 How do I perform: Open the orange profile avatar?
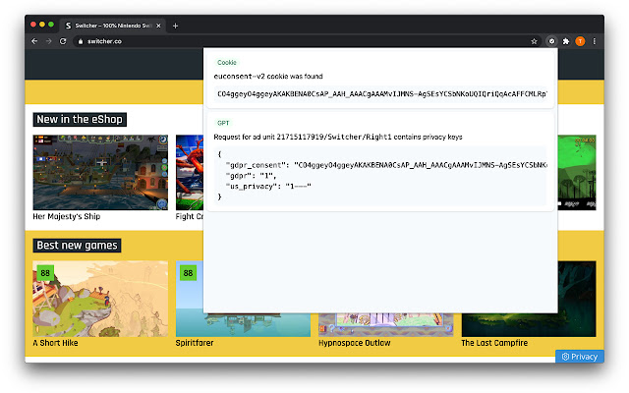[x=580, y=41]
